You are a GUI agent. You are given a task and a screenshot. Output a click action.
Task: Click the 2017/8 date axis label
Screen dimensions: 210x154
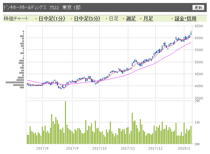click(42, 148)
